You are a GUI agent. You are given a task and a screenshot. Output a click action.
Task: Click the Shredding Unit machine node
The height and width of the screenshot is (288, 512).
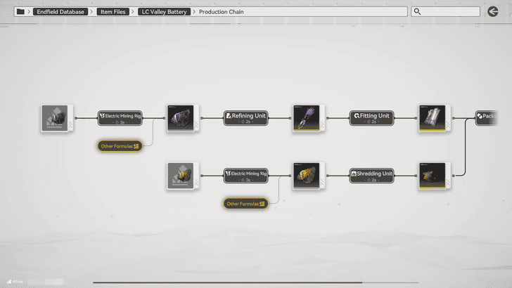click(373, 175)
